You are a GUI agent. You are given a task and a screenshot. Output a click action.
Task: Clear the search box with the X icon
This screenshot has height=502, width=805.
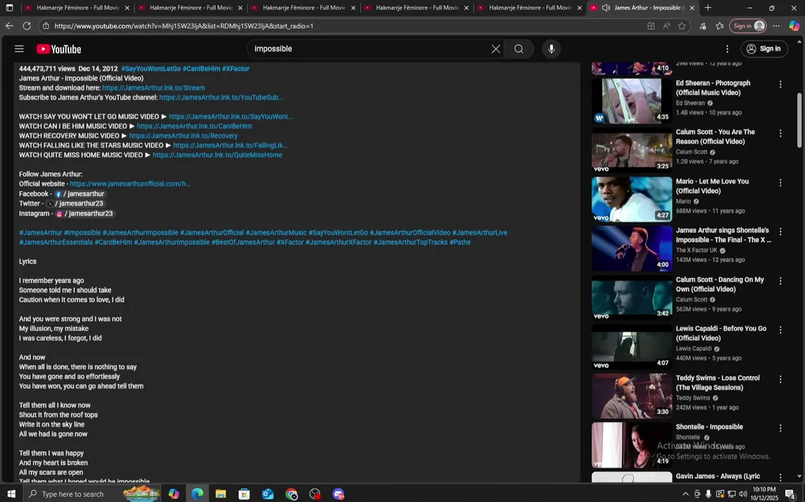(495, 49)
